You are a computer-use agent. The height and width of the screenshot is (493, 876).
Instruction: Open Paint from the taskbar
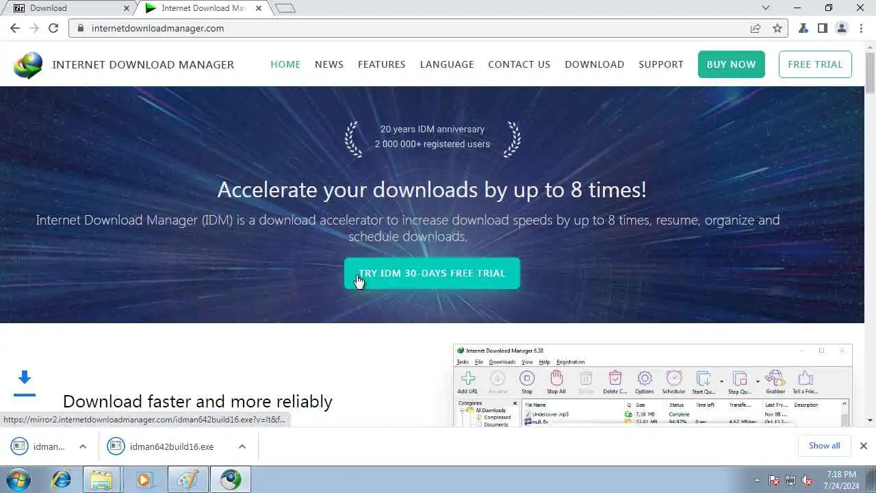pos(187,479)
